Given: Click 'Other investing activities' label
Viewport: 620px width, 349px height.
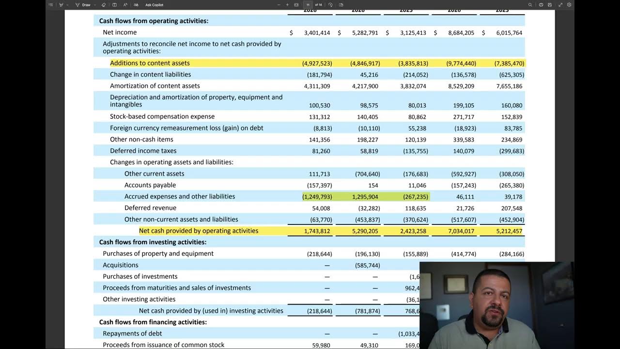Looking at the screenshot, I should click(139, 299).
